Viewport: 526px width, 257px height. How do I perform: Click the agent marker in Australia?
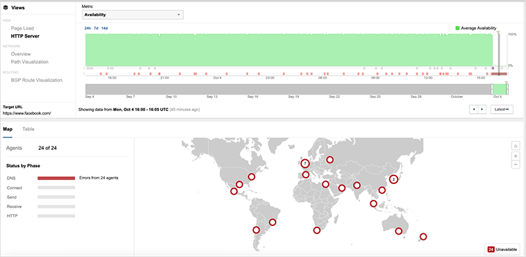coord(398,231)
